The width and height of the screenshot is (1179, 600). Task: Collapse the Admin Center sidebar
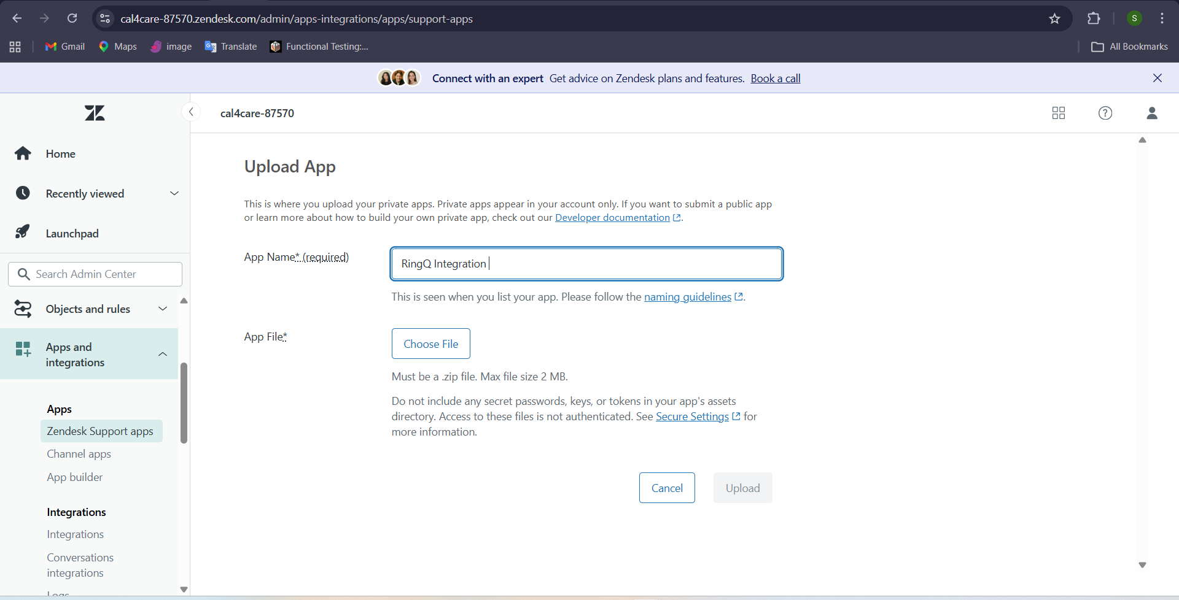(x=191, y=112)
